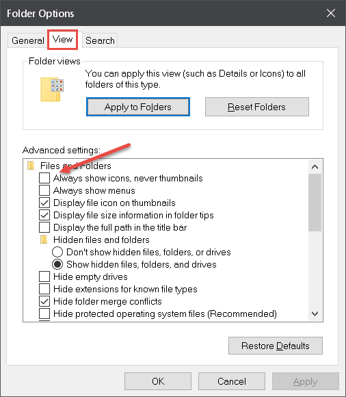
Task: Click the scroll up arrow in Advanced settings
Action: pyautogui.click(x=315, y=167)
